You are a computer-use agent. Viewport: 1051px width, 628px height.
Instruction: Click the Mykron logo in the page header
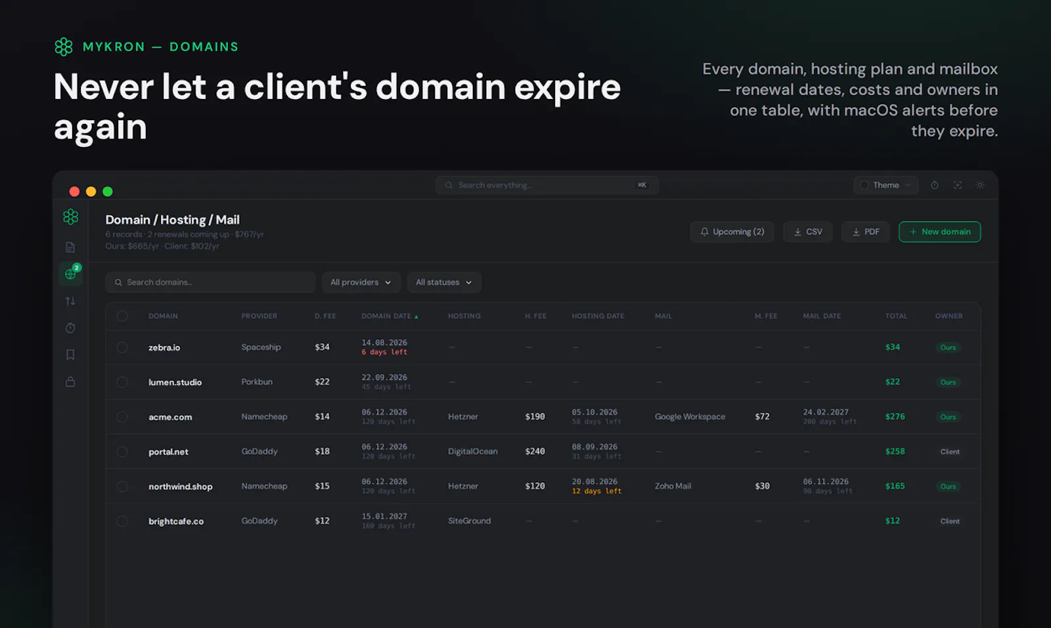64,47
